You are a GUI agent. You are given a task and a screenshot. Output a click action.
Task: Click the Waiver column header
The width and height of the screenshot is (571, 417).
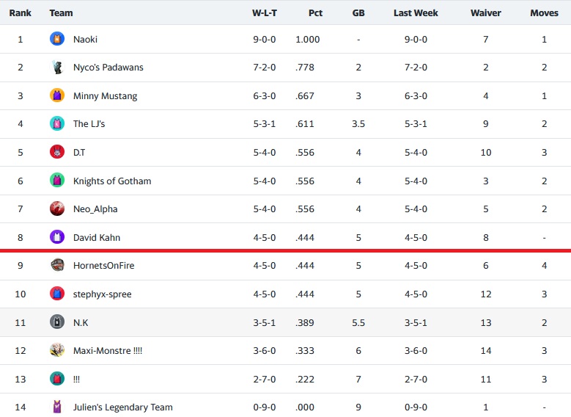[485, 12]
